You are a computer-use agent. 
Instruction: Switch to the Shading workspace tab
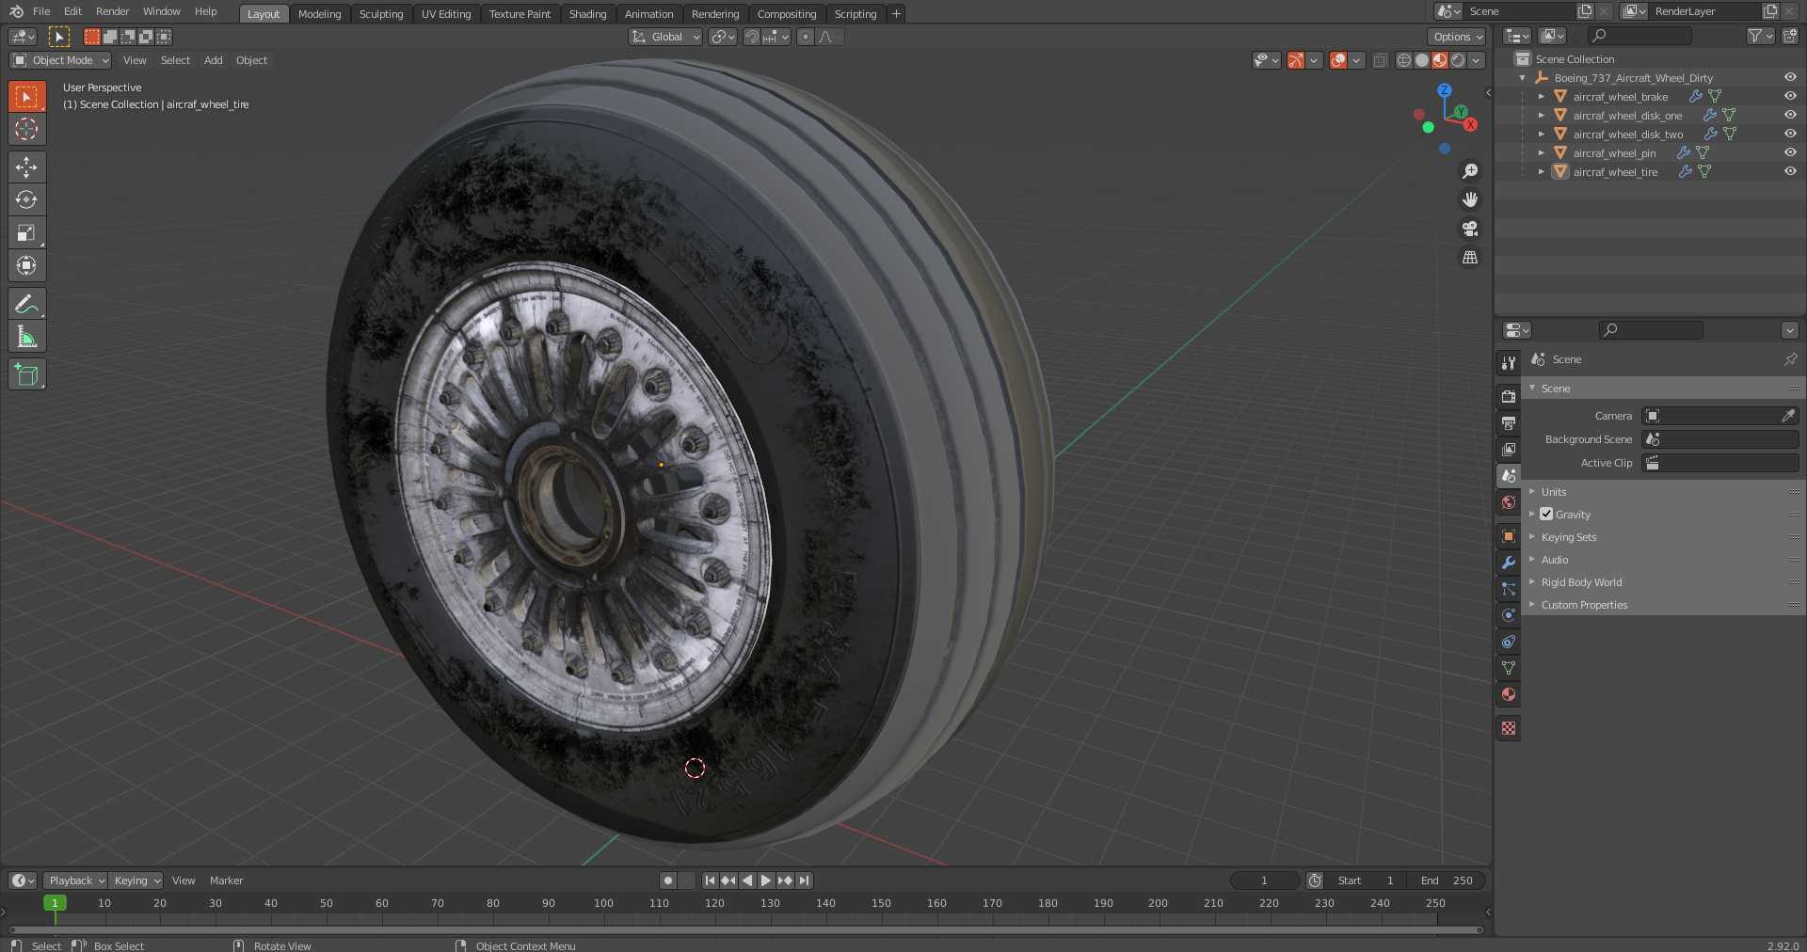[587, 14]
